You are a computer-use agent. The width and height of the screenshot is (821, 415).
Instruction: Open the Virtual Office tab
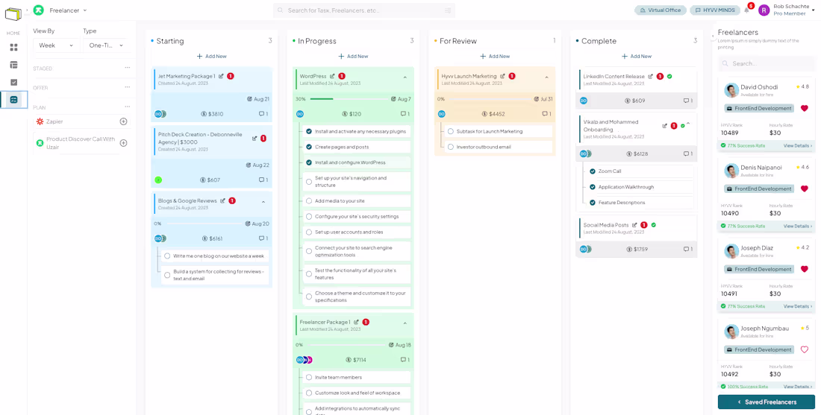click(661, 10)
